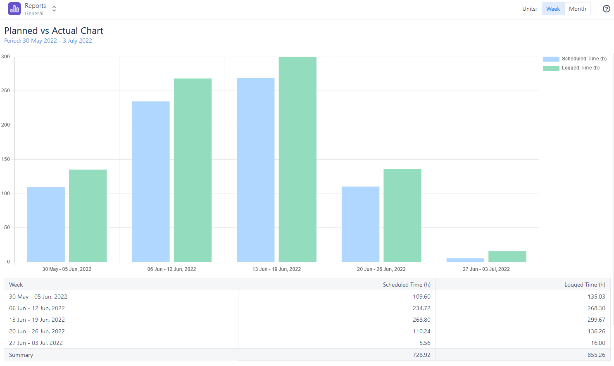This screenshot has width=614, height=366.
Task: Open the help question mark icon
Action: tap(606, 9)
